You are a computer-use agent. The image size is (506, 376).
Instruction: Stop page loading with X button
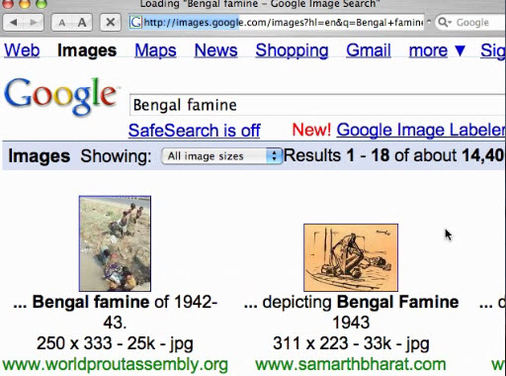111,23
